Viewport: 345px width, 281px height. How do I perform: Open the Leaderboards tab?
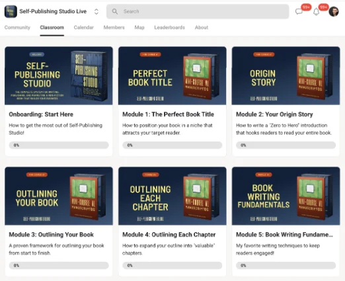pos(169,28)
